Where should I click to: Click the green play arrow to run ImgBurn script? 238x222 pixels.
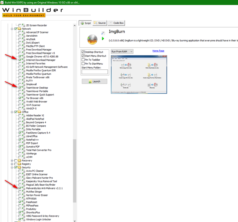pyautogui.click(x=103, y=39)
